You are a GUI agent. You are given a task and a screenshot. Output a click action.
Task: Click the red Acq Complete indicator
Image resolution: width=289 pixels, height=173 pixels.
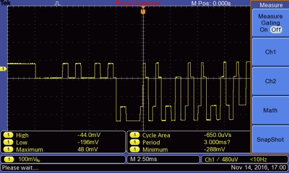tap(138, 3)
